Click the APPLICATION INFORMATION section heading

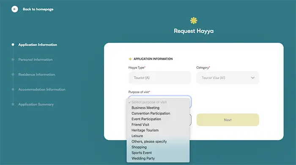[x=153, y=59]
